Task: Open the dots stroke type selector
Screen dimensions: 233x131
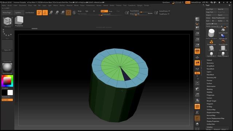Action: [7, 34]
